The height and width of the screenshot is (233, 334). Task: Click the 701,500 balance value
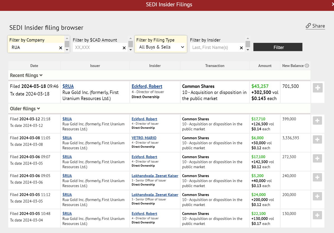[291, 86]
